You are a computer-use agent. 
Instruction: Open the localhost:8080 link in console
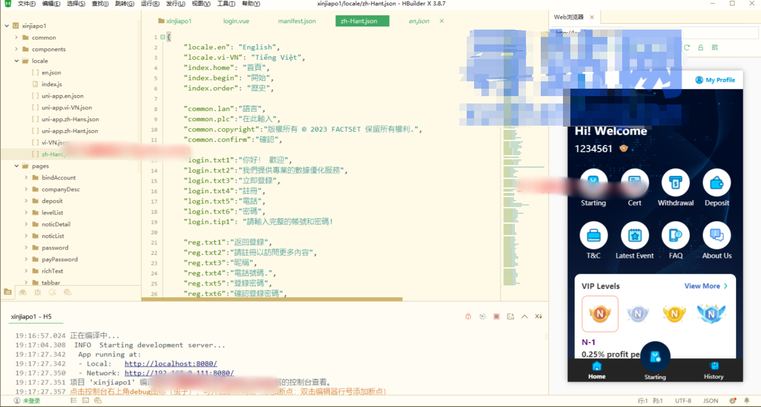171,364
